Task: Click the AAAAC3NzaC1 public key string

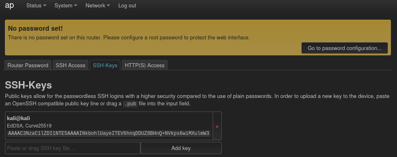Action: click(109, 133)
